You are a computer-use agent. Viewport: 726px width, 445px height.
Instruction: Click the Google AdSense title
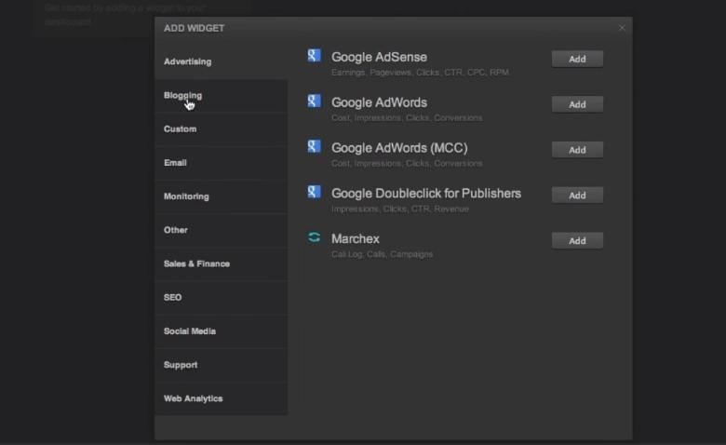(379, 58)
